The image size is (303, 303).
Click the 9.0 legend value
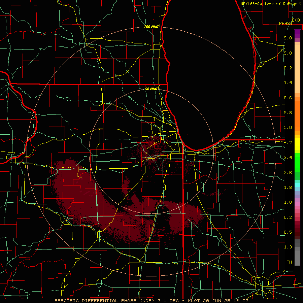288,53
